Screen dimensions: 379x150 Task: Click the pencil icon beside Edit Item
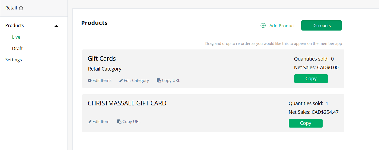tap(90, 122)
